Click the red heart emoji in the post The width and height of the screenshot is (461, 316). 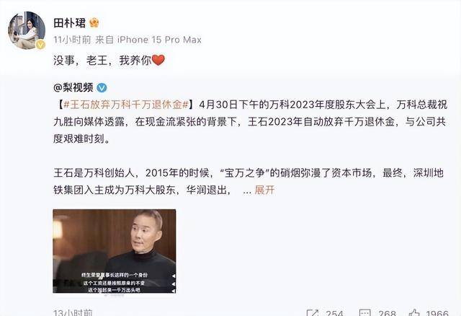158,61
